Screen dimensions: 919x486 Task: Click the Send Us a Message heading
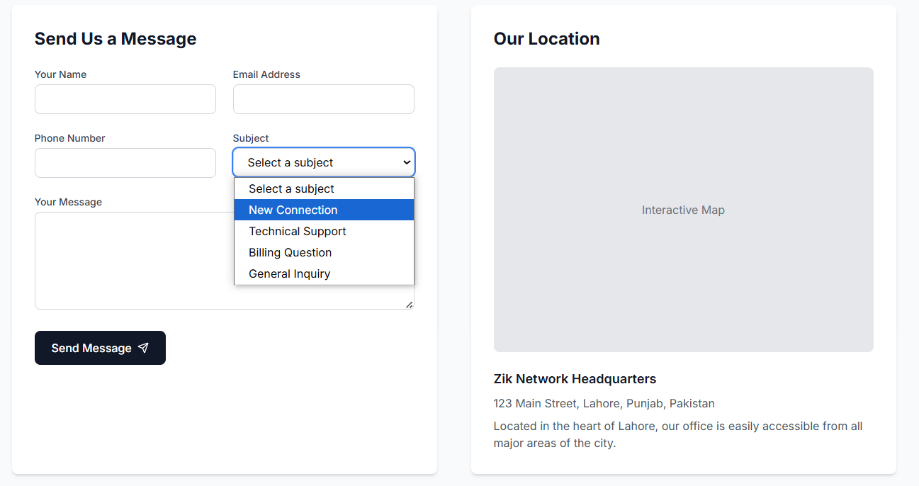coord(115,39)
